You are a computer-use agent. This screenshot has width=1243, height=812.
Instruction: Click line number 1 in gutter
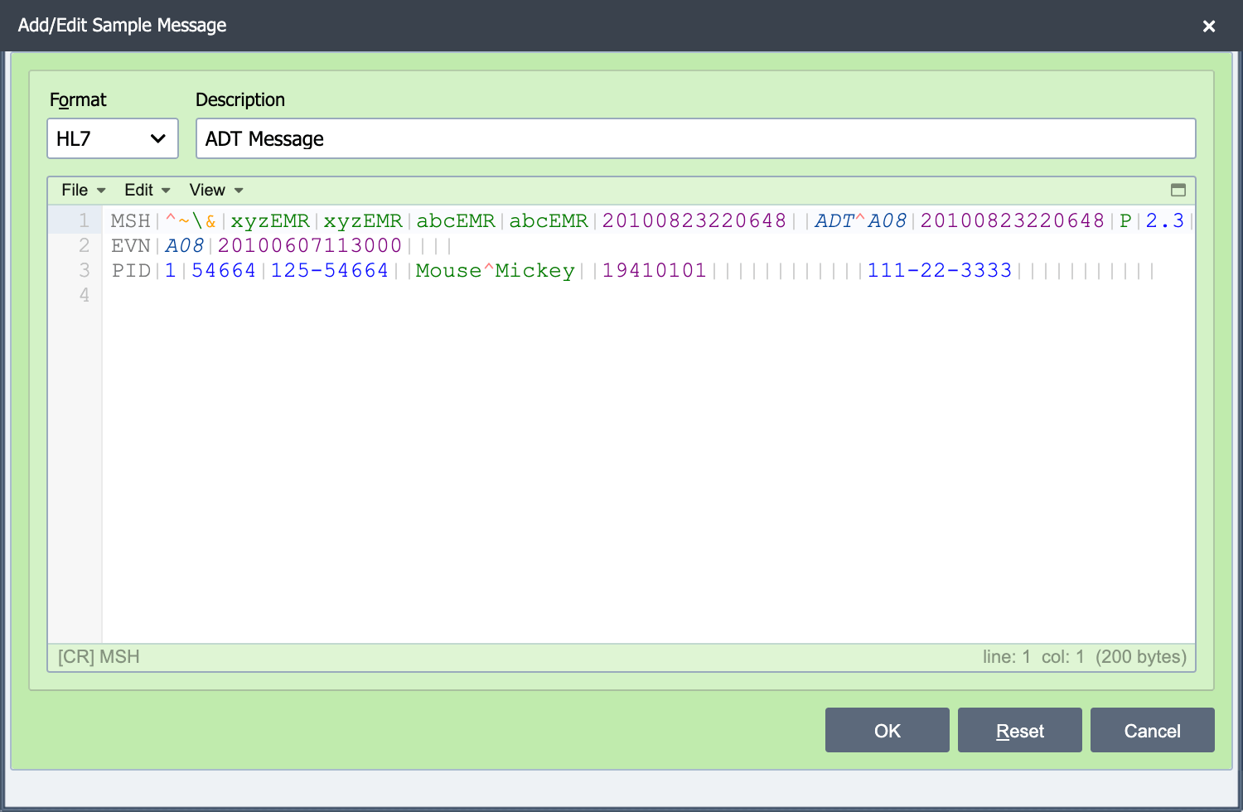click(x=85, y=221)
